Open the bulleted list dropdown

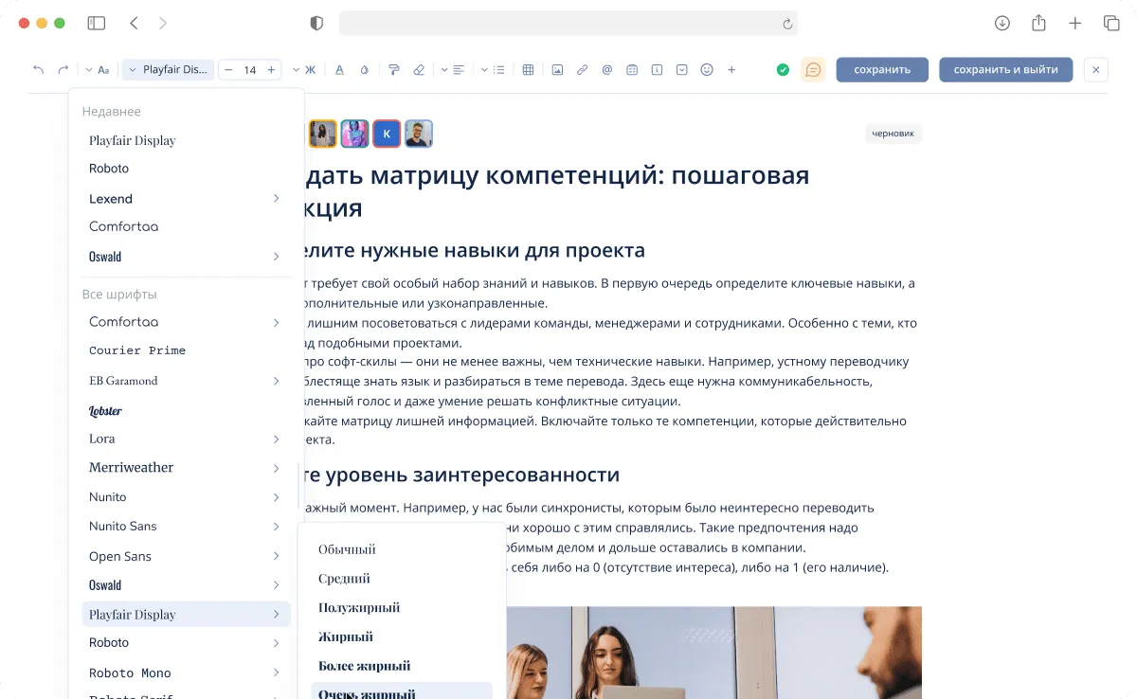point(494,69)
